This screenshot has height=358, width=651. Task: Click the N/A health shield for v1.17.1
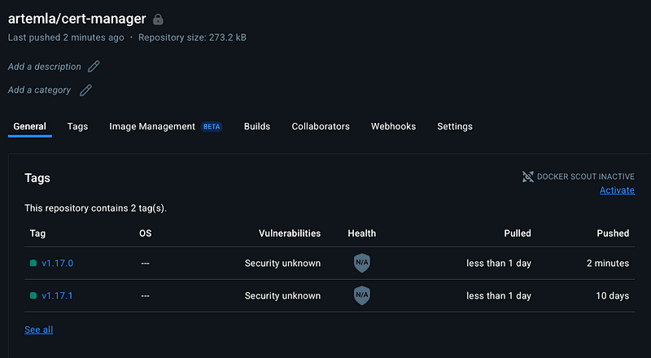click(362, 295)
